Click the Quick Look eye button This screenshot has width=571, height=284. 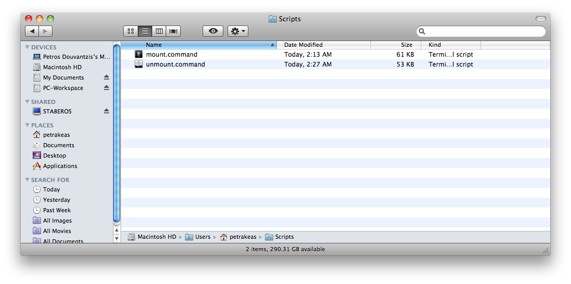tap(213, 31)
